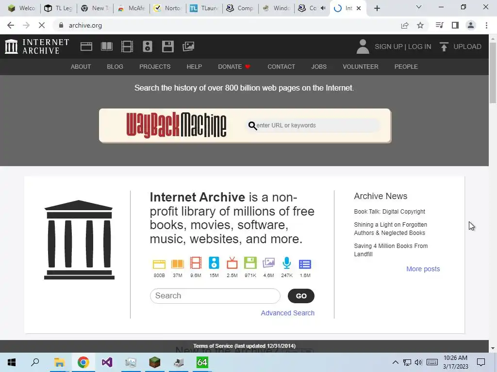Open File Explorer from taskbar

pos(59,362)
